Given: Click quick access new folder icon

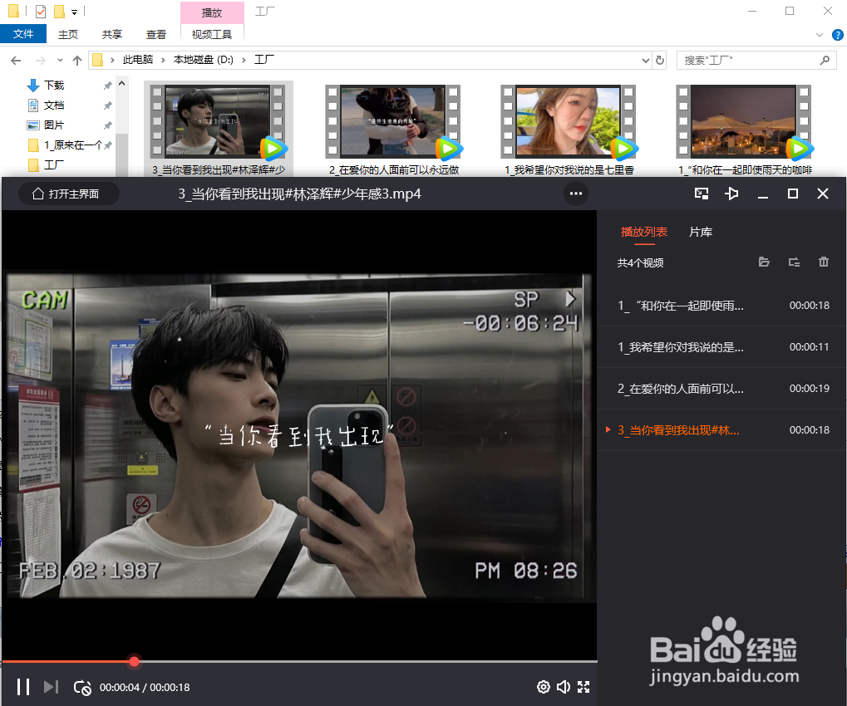Looking at the screenshot, I should tap(59, 11).
